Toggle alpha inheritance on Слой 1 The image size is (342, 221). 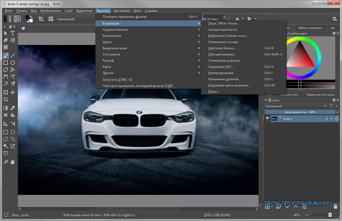331,119
